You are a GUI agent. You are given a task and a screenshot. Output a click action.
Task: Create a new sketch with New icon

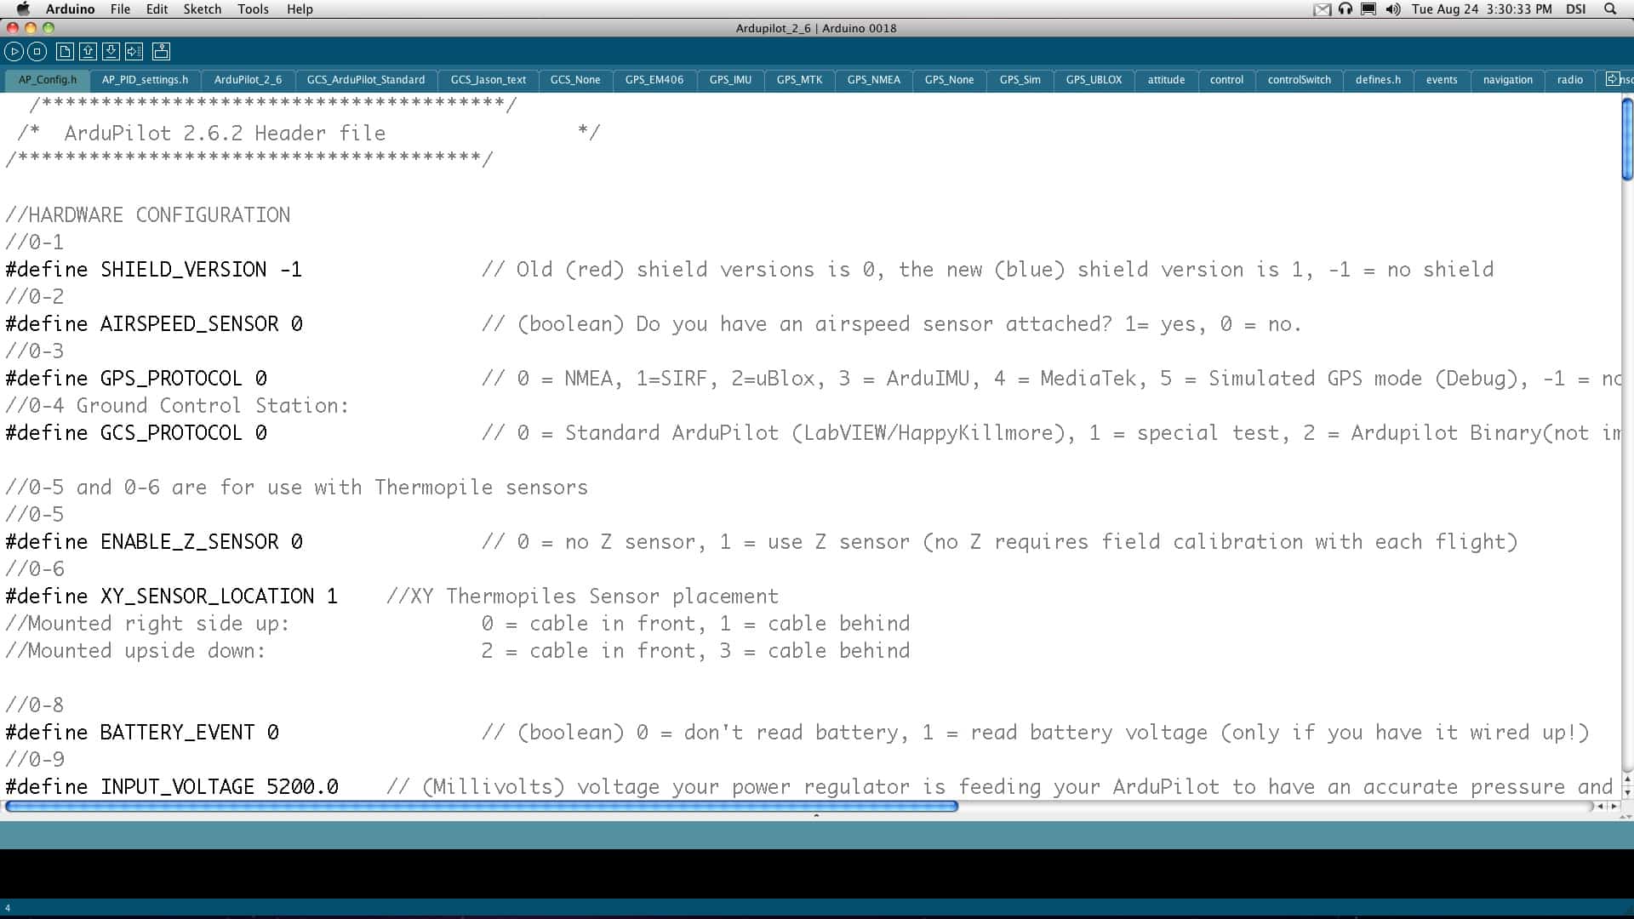click(x=65, y=52)
